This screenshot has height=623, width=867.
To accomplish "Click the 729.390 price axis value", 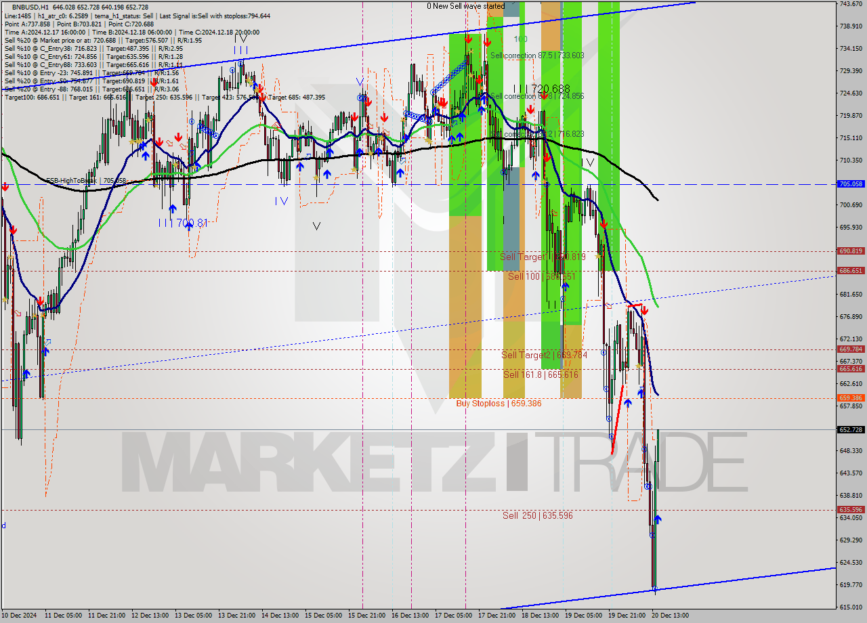I will click(x=851, y=71).
